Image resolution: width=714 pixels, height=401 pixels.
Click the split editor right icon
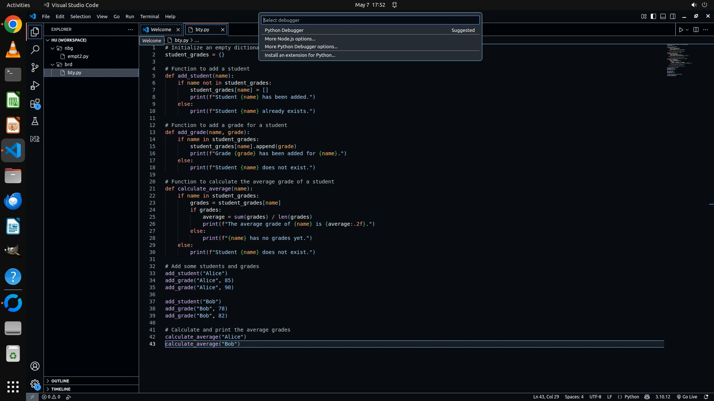point(696,30)
